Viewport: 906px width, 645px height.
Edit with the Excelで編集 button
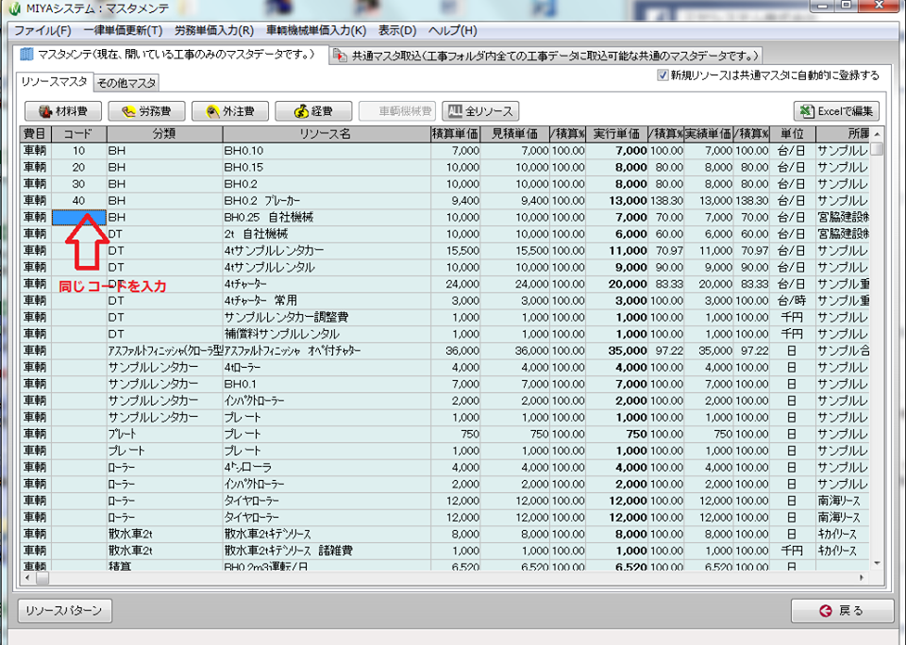point(837,111)
